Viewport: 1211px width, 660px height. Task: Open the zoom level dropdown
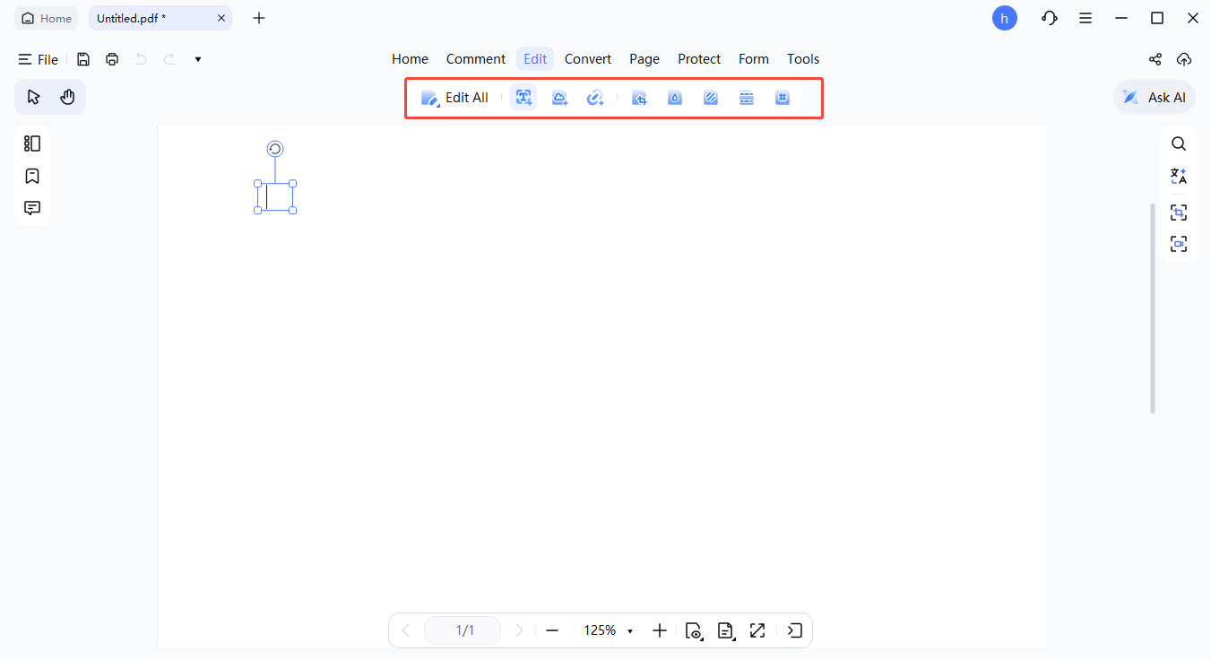tap(629, 630)
